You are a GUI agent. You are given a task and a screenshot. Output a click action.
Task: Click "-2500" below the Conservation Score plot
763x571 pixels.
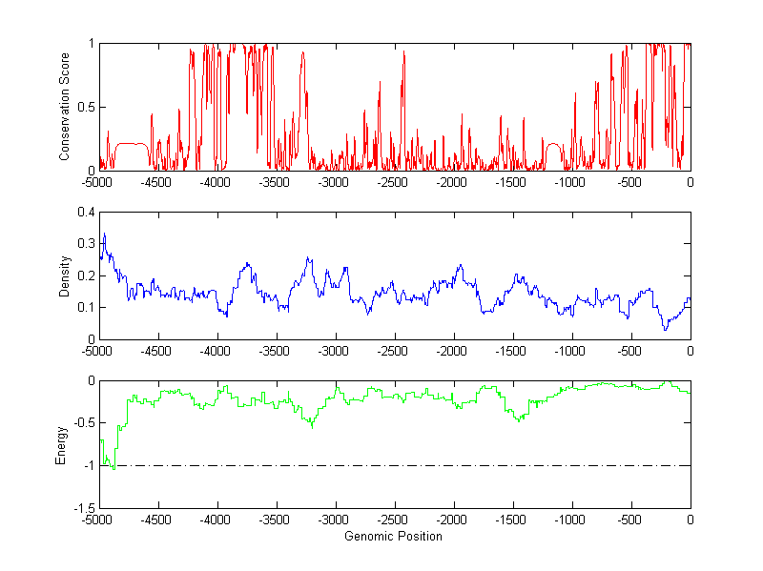tap(393, 182)
